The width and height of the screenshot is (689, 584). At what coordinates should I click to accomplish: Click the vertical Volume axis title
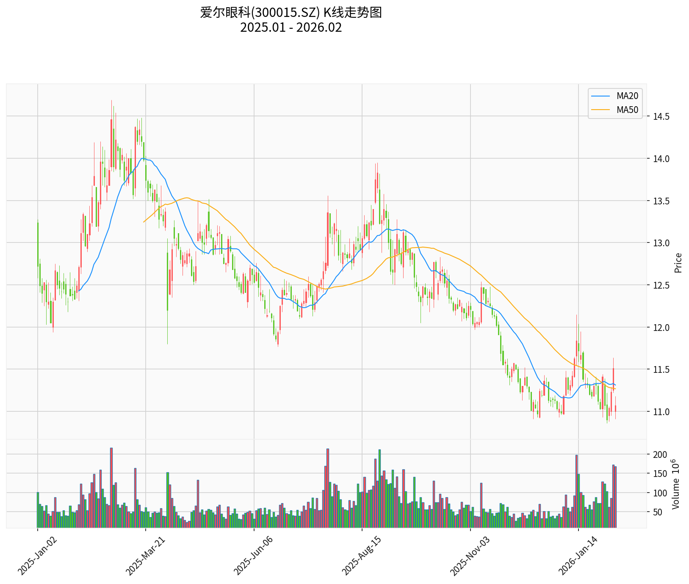676,485
